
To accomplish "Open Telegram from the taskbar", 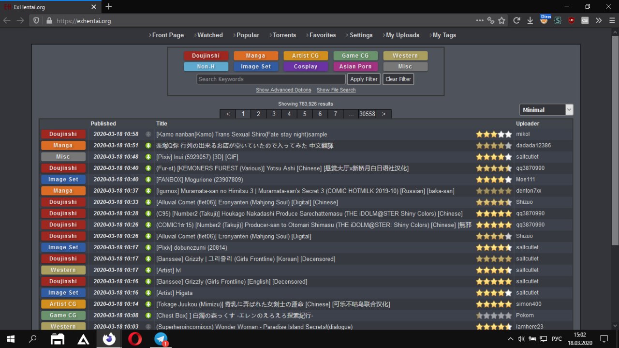I will (161, 339).
